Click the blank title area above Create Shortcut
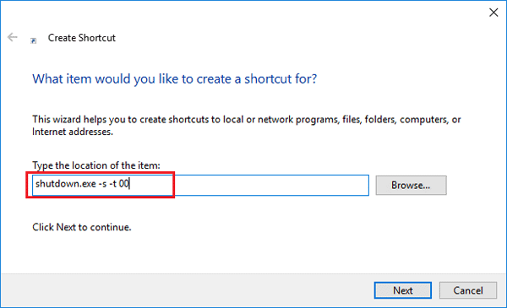Screen dimensions: 507x308 click(243, 13)
